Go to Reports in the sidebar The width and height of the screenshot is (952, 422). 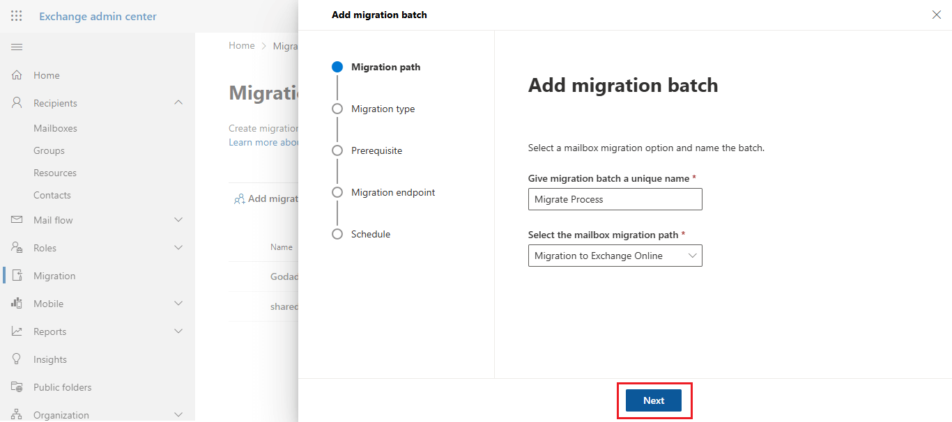click(49, 331)
